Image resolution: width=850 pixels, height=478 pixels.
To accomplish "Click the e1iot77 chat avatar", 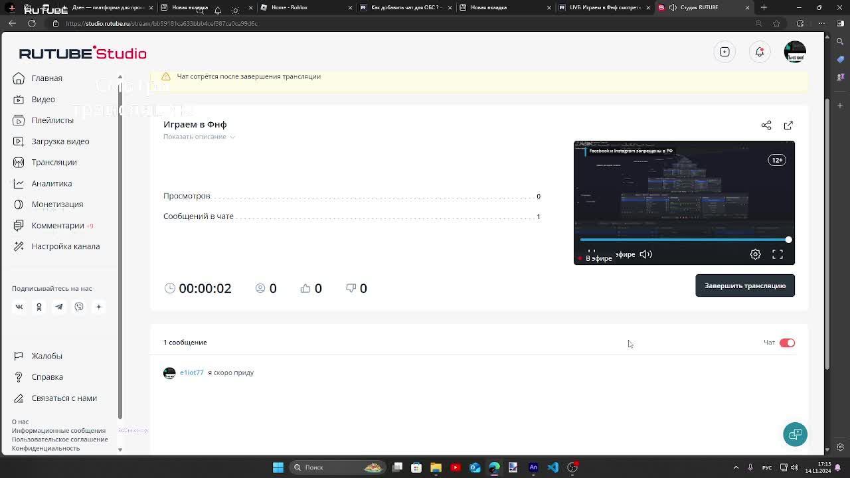I will 169,373.
